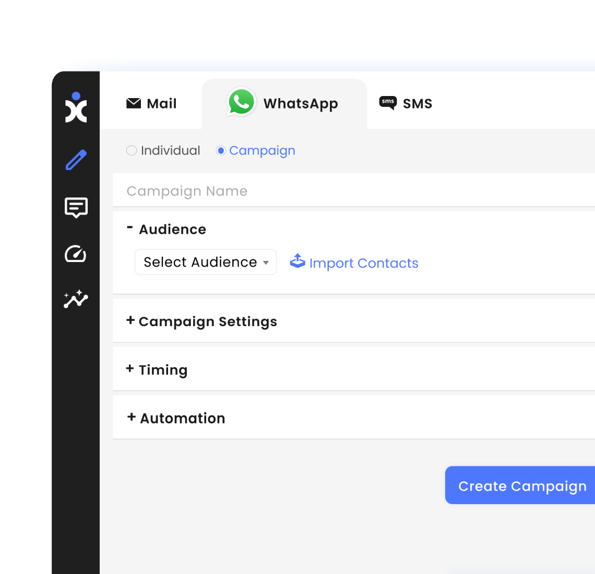Select the Individual radio button
595x574 pixels.
coord(132,151)
